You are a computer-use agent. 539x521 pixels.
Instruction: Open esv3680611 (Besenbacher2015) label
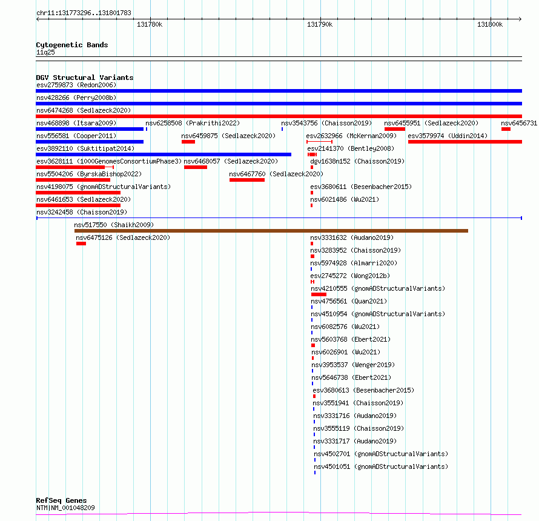361,187
